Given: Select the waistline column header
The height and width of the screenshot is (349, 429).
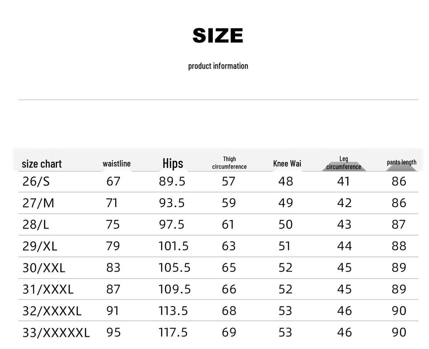Looking at the screenshot, I should coord(116,164).
